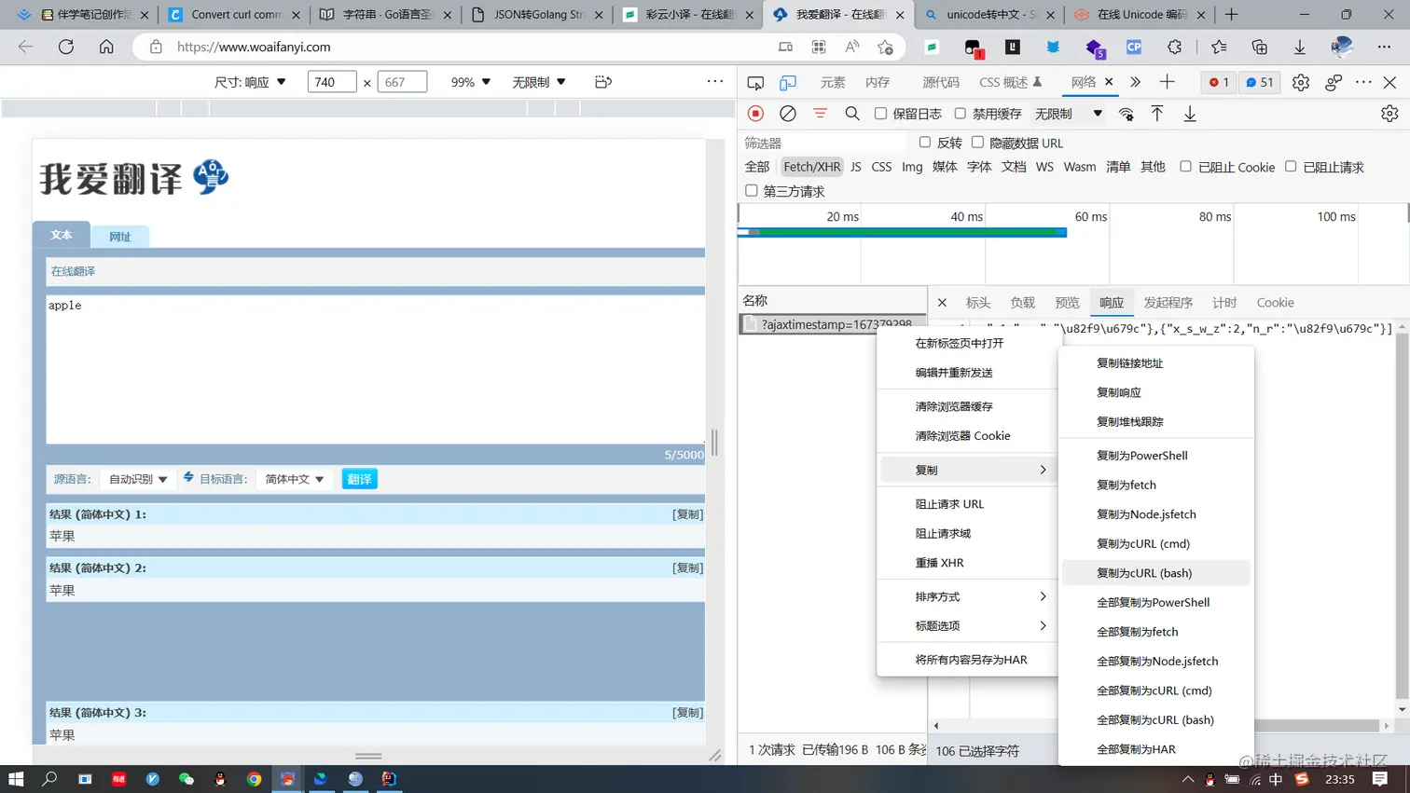This screenshot has height=793, width=1410.
Task: Open the 简体中文 target language dropdown
Action: (x=295, y=479)
